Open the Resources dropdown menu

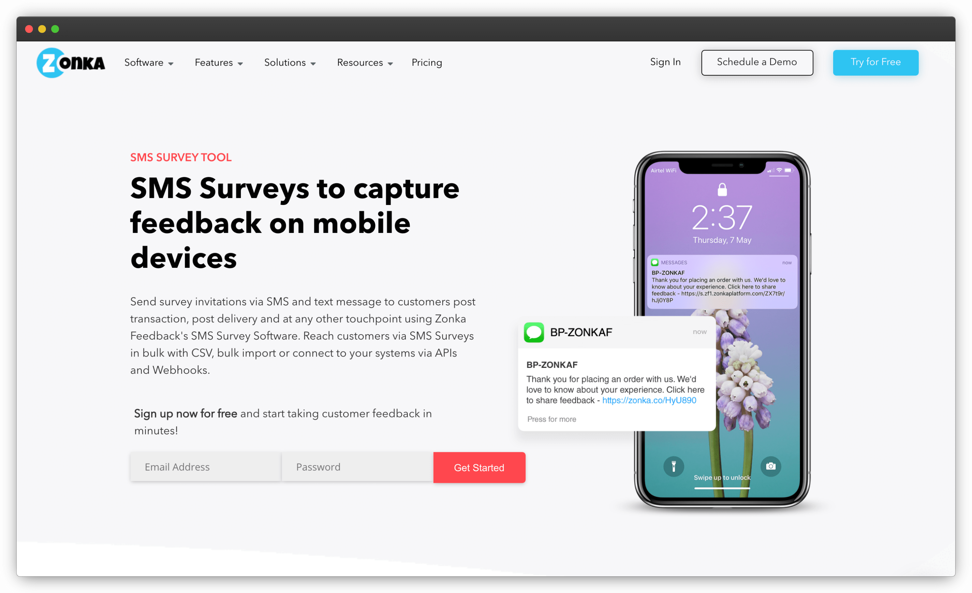click(x=364, y=63)
